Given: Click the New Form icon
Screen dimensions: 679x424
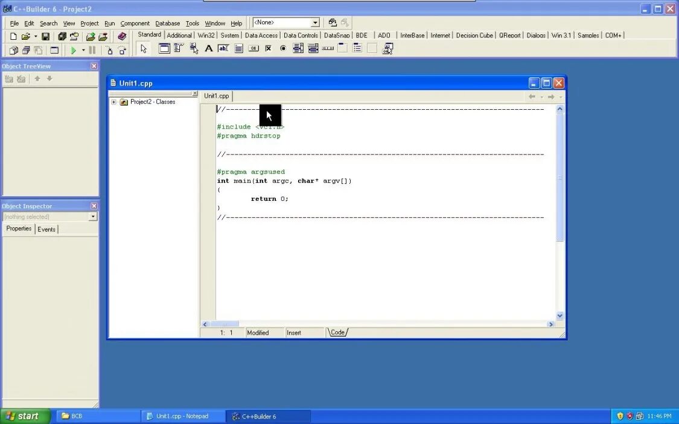Looking at the screenshot, I should pos(54,50).
